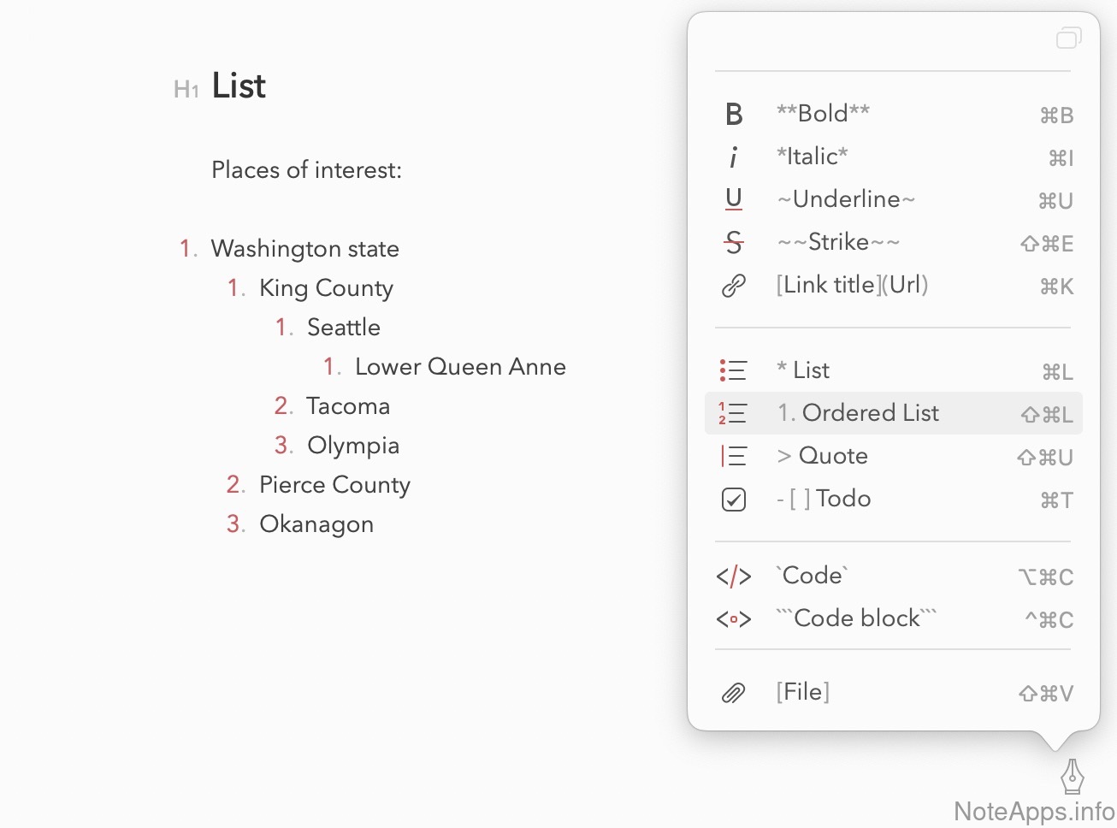Image resolution: width=1117 pixels, height=828 pixels.
Task: Select the Ordered List menu entry
Action: click(x=871, y=413)
